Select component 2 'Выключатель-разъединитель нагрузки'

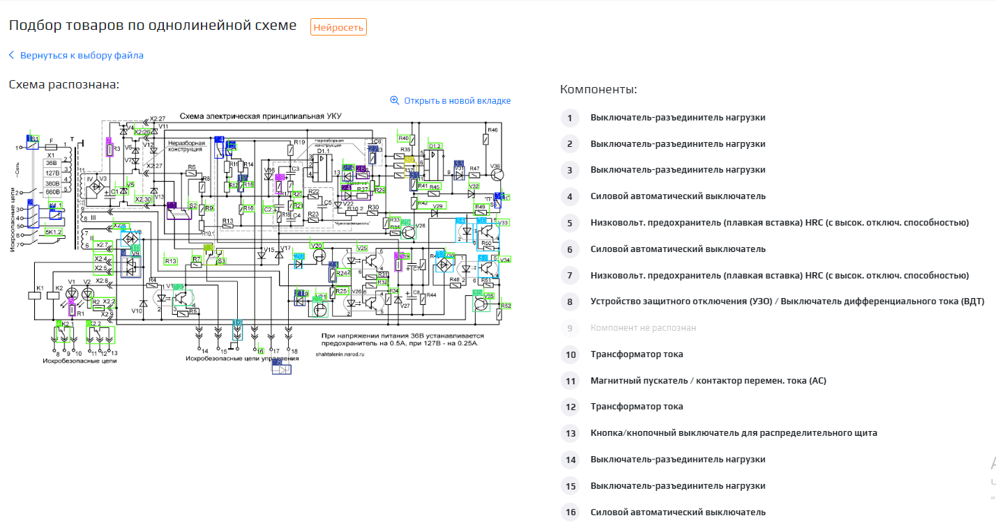(678, 144)
